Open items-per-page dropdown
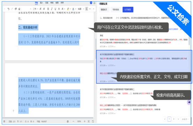Viewport: 193px width, 126px height. [185, 119]
